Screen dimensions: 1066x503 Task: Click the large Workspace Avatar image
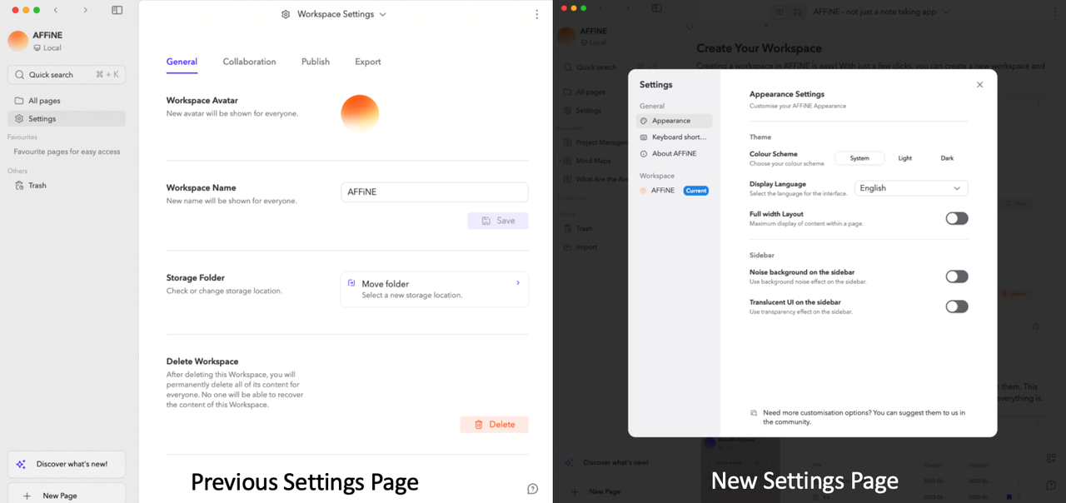[360, 113]
